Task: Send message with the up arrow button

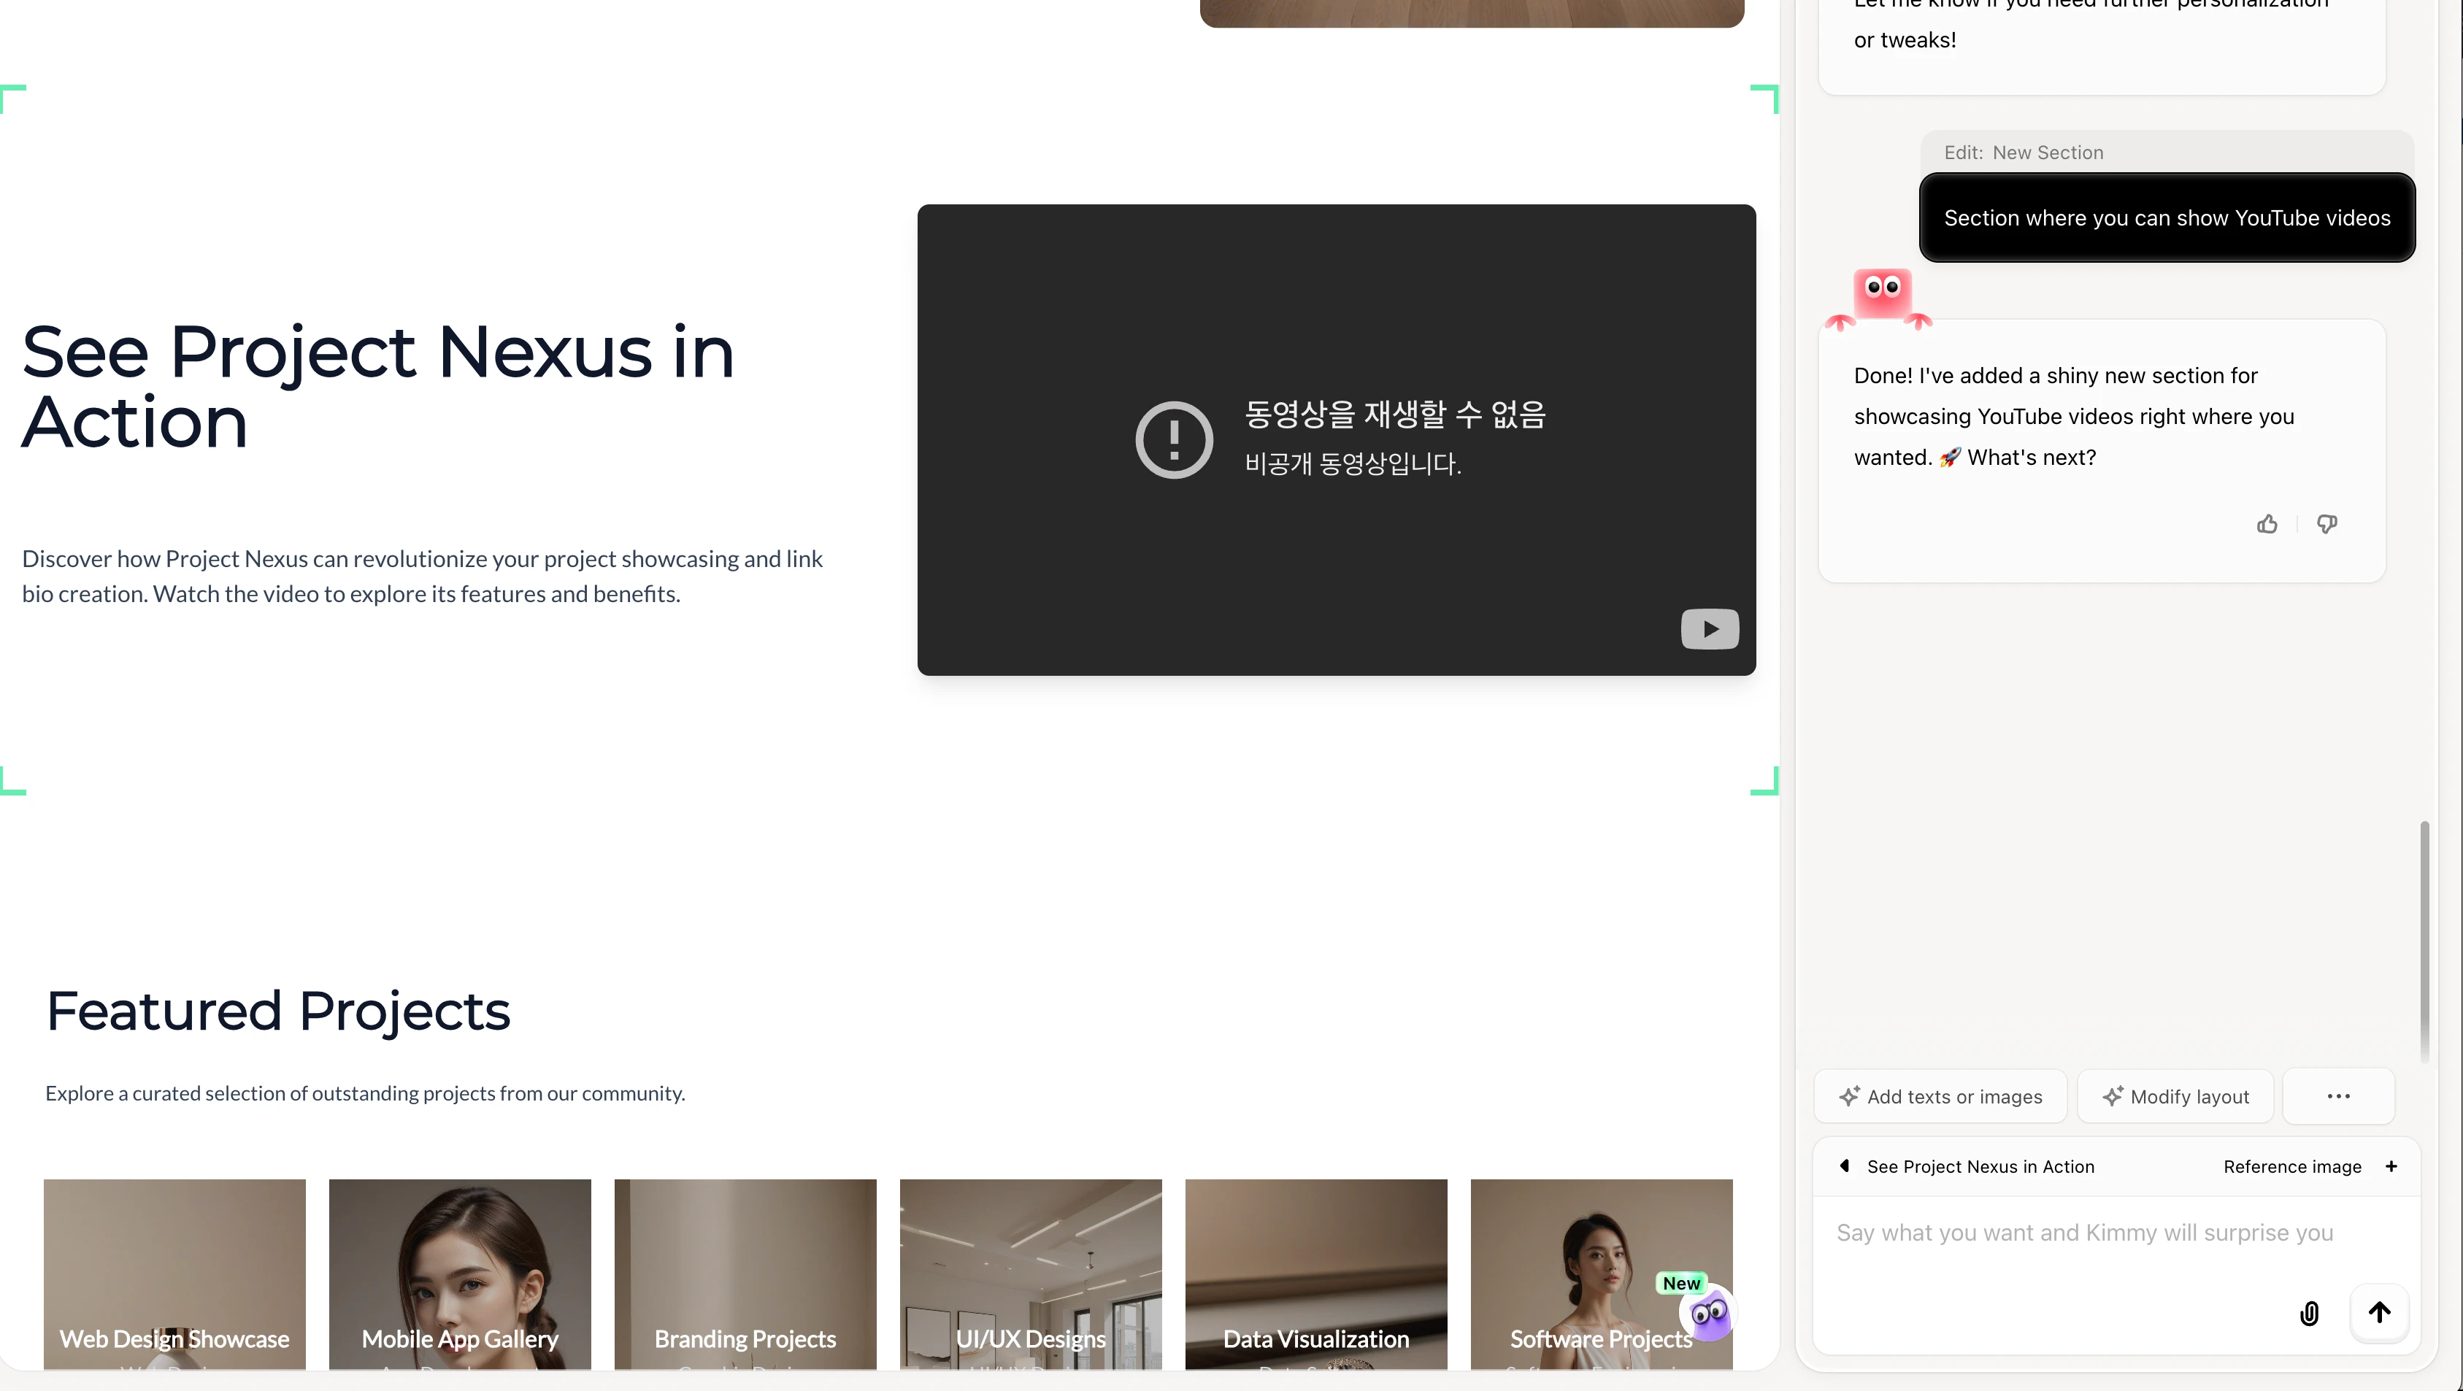Action: coord(2380,1313)
